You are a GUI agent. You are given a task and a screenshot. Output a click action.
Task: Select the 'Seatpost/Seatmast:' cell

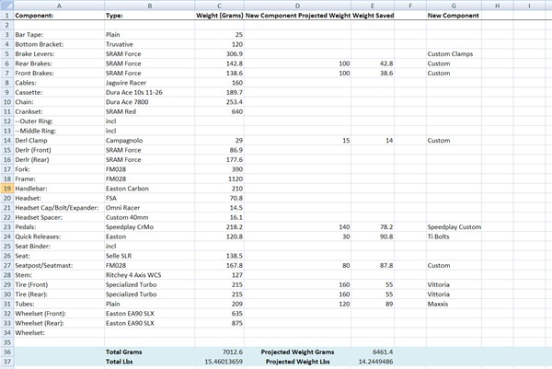tap(59, 265)
